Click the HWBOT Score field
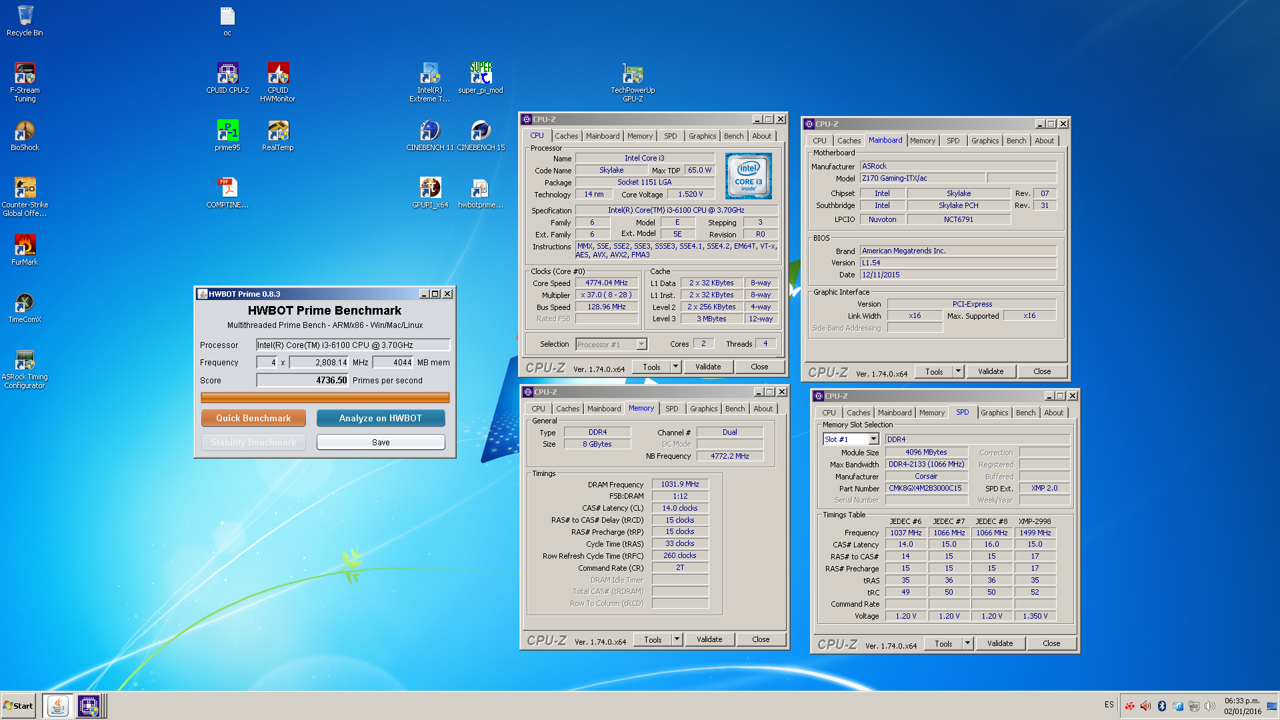Image resolution: width=1280 pixels, height=720 pixels. pyautogui.click(x=303, y=381)
